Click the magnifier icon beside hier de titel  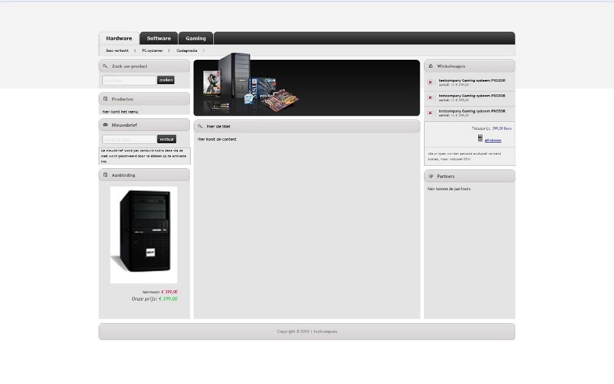point(200,126)
